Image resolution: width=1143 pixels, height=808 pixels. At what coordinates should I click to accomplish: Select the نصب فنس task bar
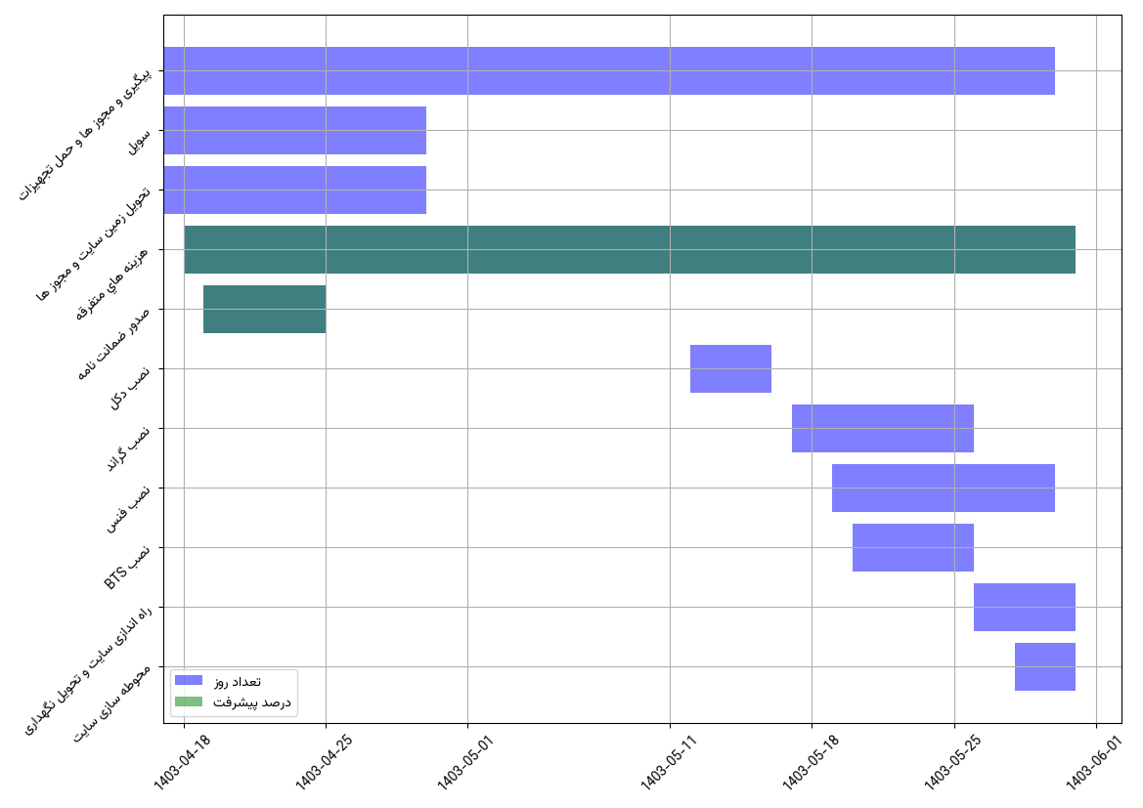tap(943, 488)
